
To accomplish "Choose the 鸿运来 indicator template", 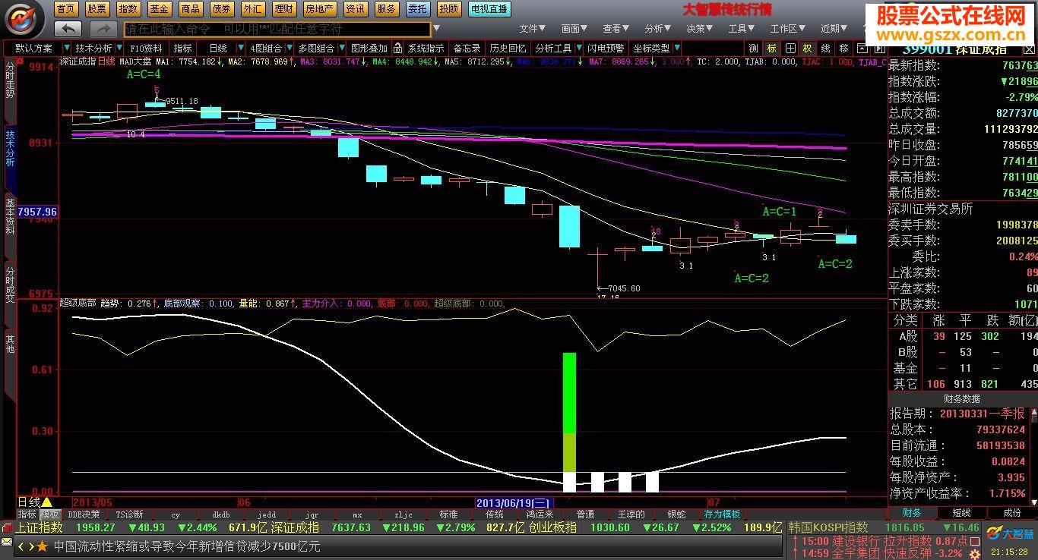I will pyautogui.click(x=540, y=514).
